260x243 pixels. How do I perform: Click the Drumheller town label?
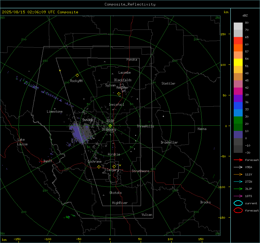pyautogui.click(x=169, y=142)
